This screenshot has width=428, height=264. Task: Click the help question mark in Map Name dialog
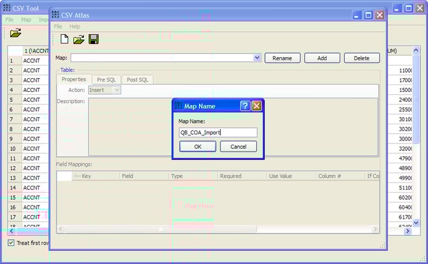245,106
